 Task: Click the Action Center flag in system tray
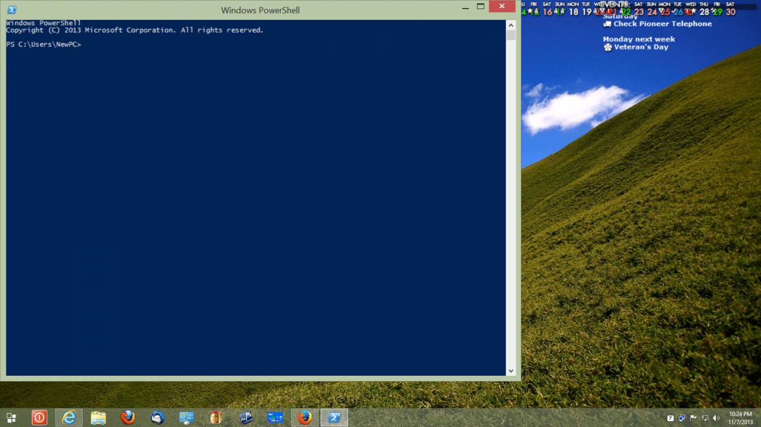coord(693,417)
